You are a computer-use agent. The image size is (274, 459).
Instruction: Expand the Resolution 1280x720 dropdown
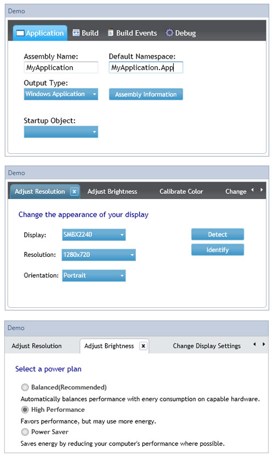coord(99,255)
